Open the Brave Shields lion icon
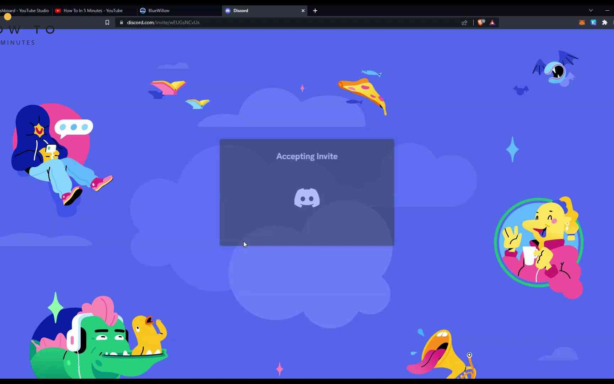 point(481,22)
